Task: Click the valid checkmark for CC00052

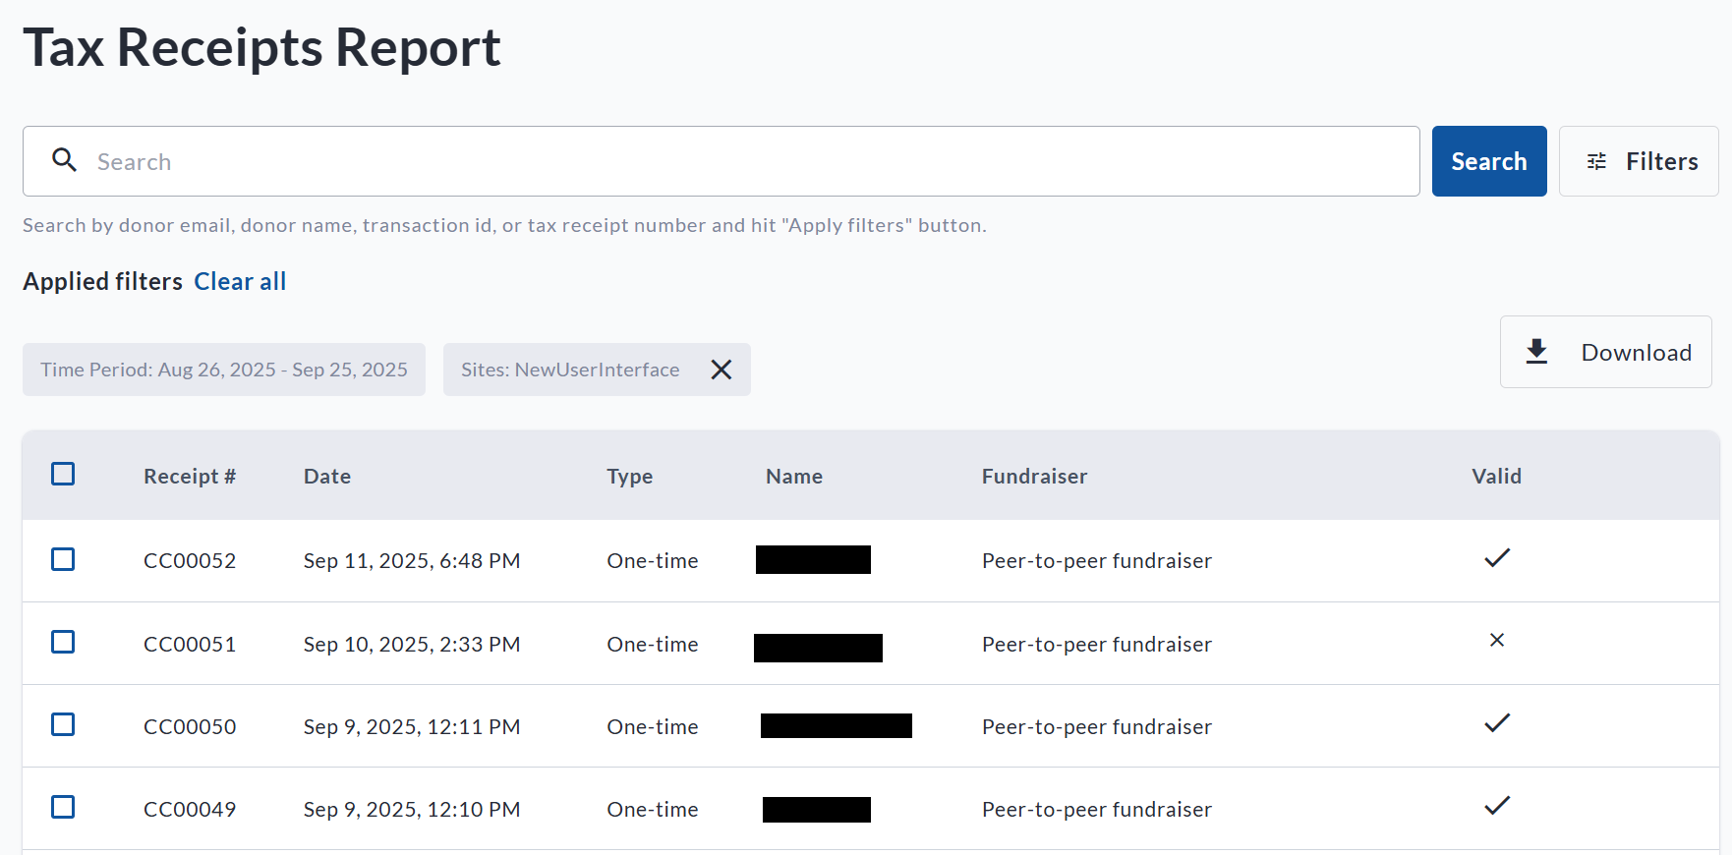Action: 1496,558
